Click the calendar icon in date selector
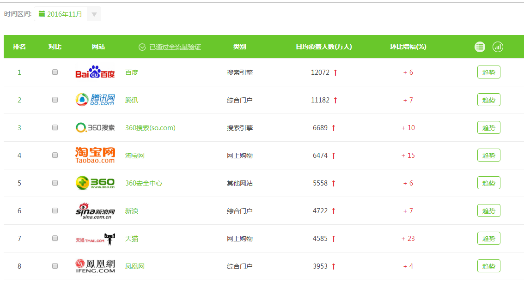 pos(42,14)
